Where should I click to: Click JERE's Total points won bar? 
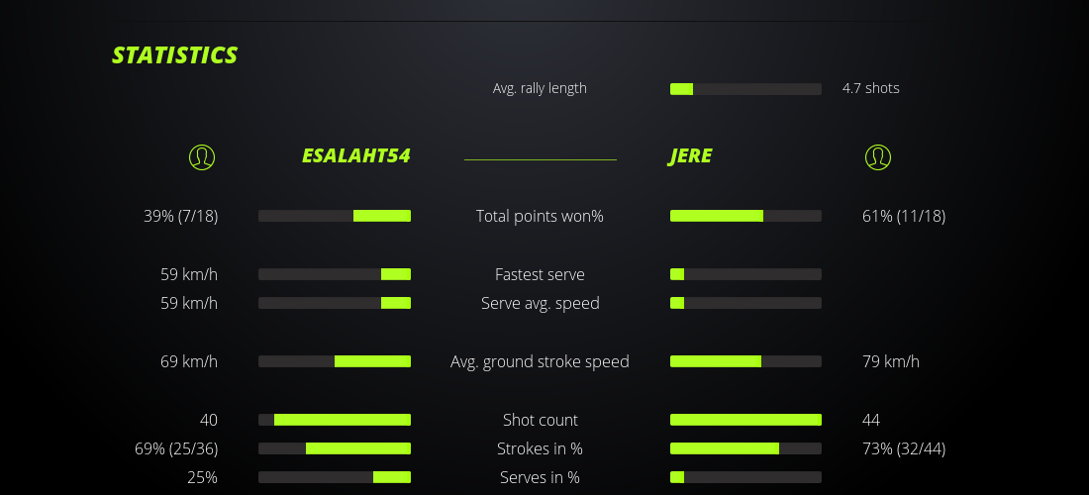[x=745, y=216]
